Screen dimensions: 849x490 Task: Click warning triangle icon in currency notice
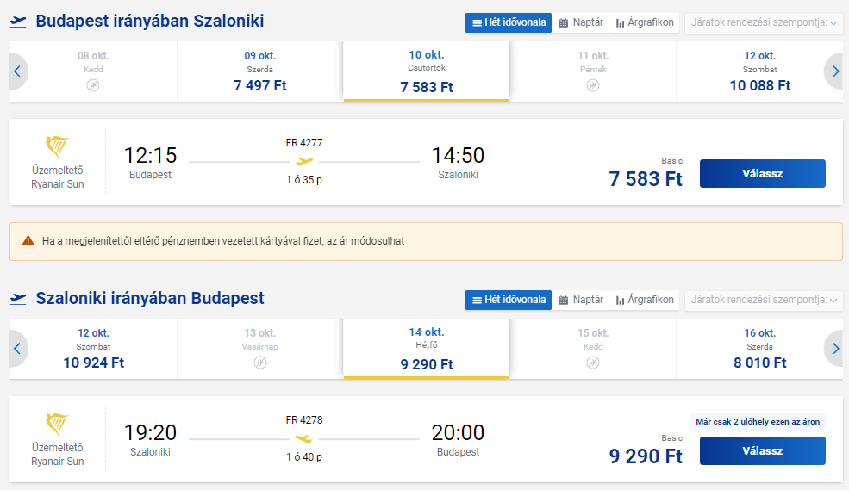[x=28, y=240]
